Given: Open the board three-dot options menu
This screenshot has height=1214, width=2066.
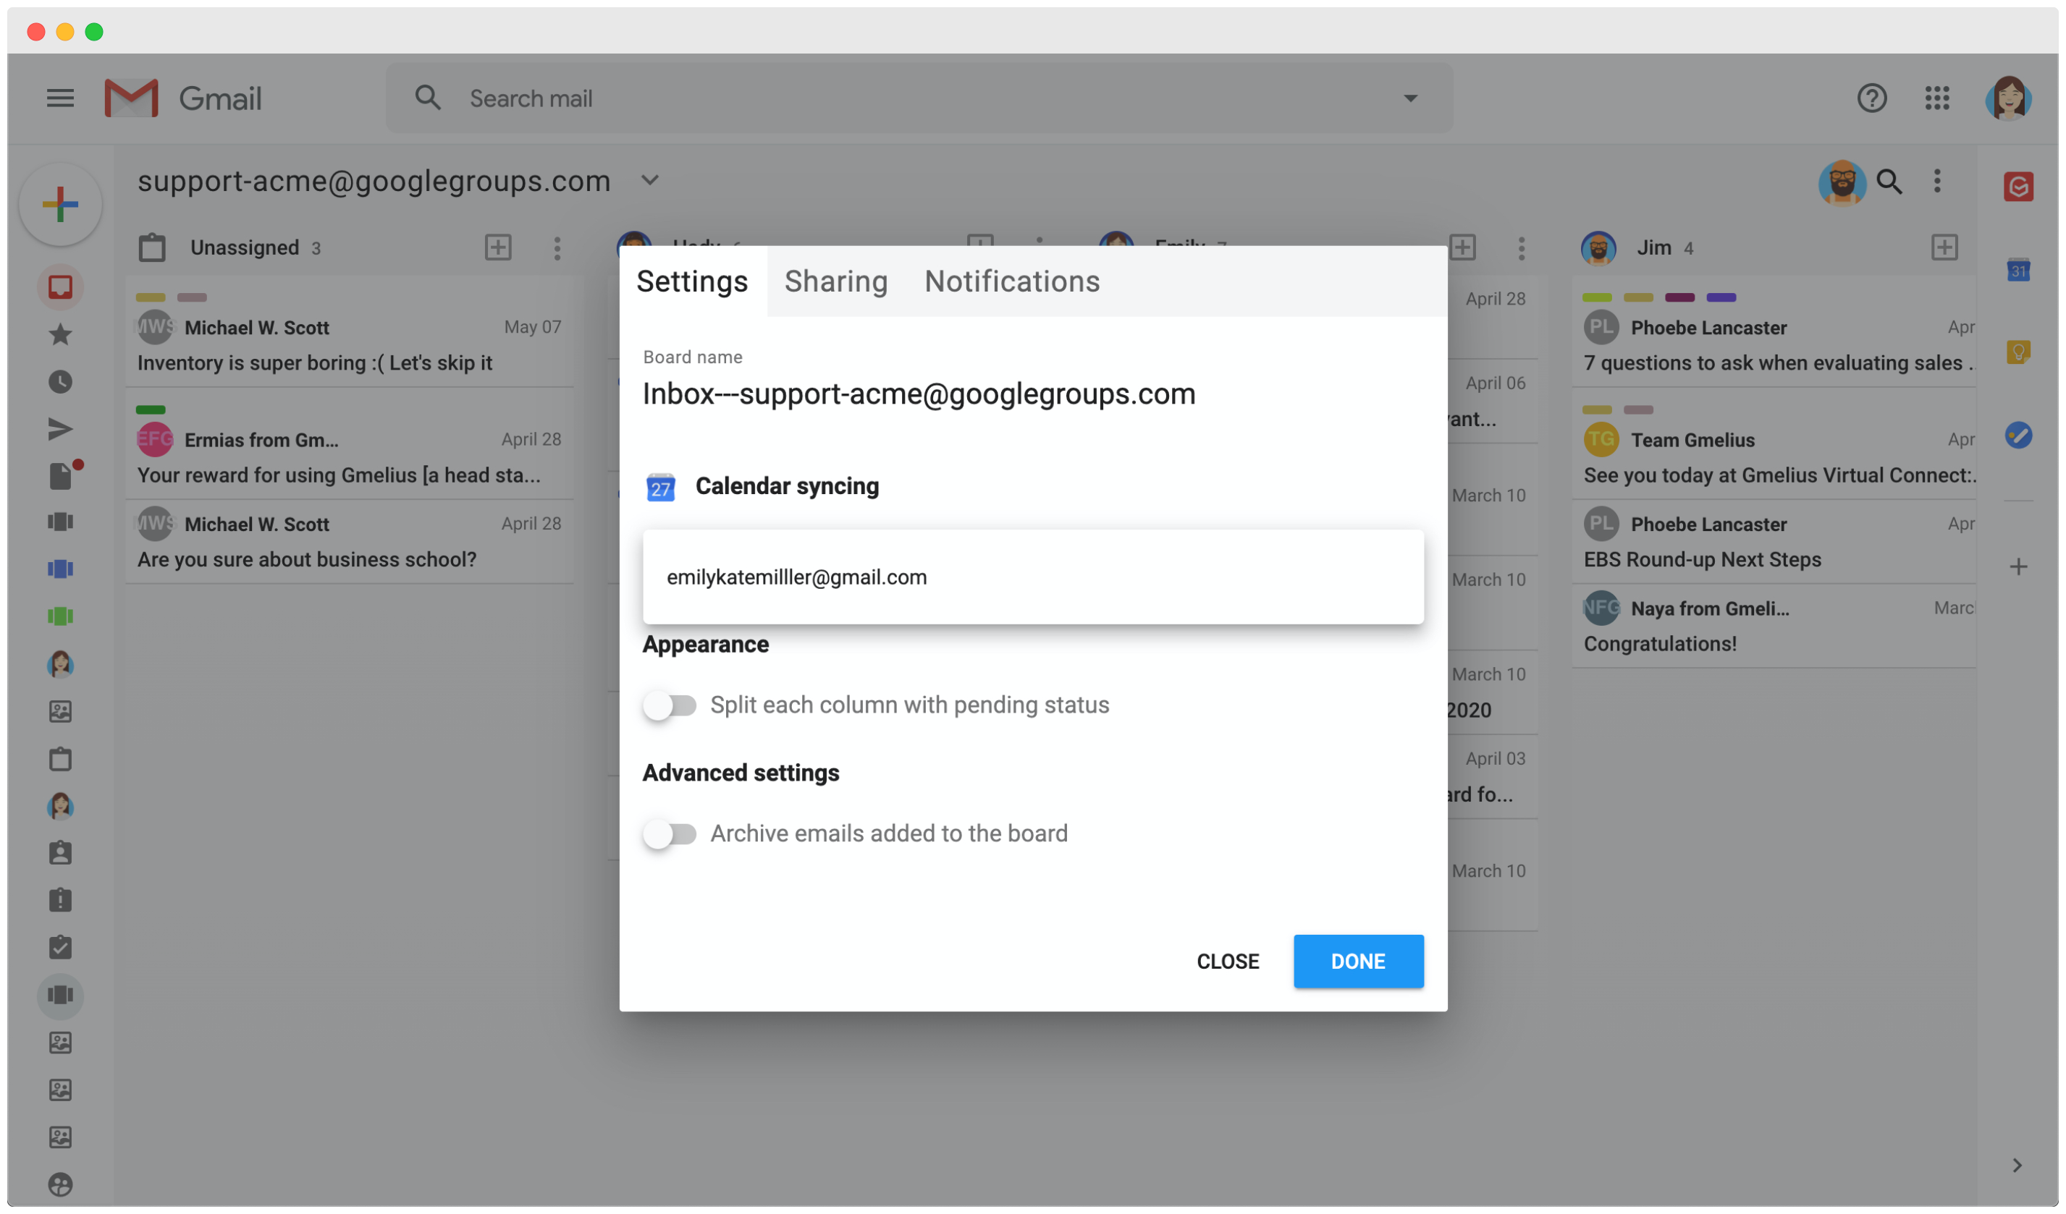Looking at the screenshot, I should click(x=1937, y=181).
